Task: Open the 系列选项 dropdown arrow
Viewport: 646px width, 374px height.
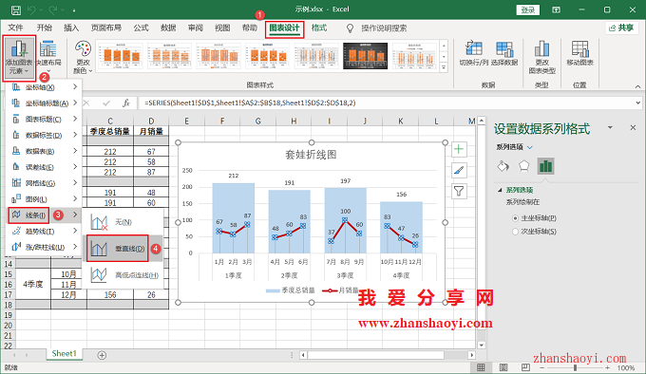Action: (x=530, y=147)
